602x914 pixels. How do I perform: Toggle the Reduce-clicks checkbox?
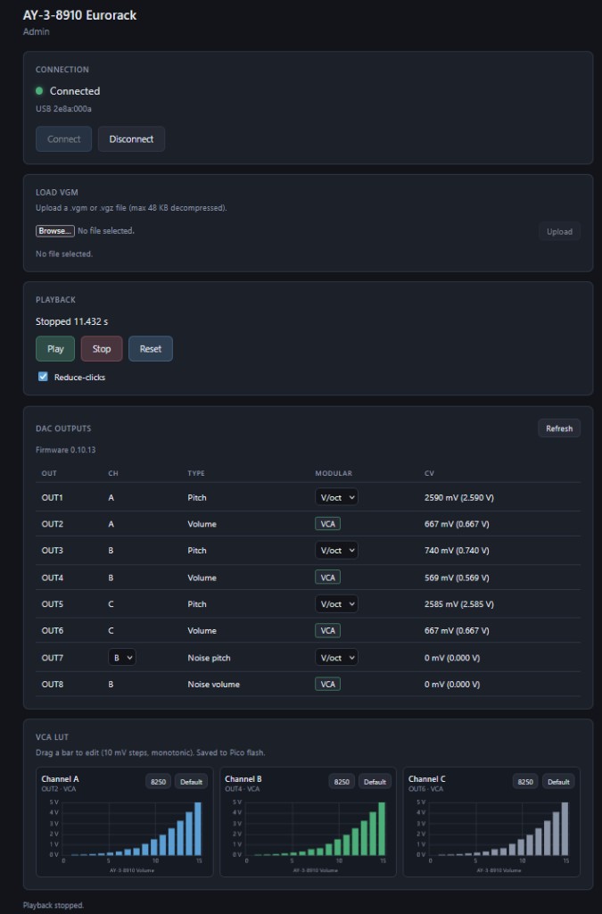click(x=43, y=377)
